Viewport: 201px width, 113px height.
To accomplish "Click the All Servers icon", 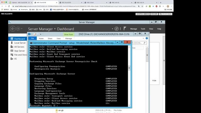I will coord(12,47).
